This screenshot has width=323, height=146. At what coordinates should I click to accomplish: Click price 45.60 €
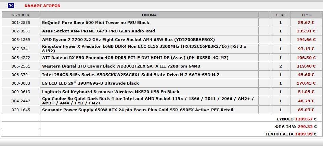tap(306, 75)
